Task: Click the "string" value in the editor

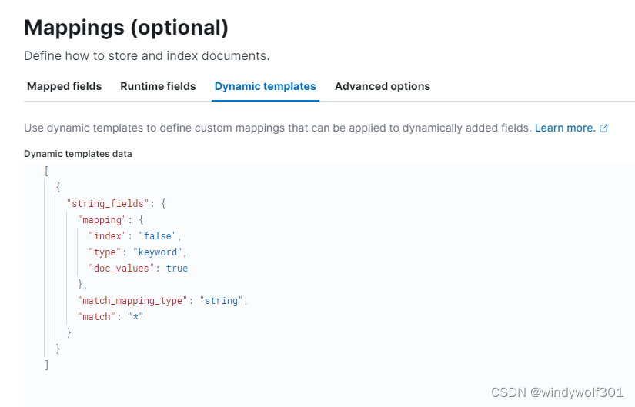Action: coord(222,301)
